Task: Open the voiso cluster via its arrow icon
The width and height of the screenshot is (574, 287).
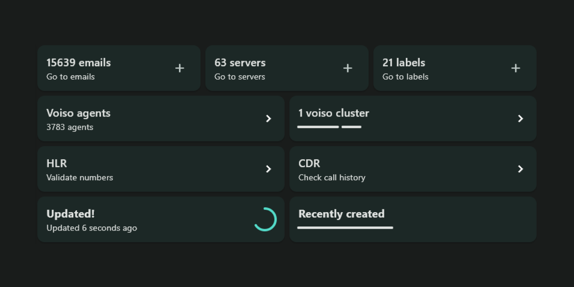Action: coord(521,118)
